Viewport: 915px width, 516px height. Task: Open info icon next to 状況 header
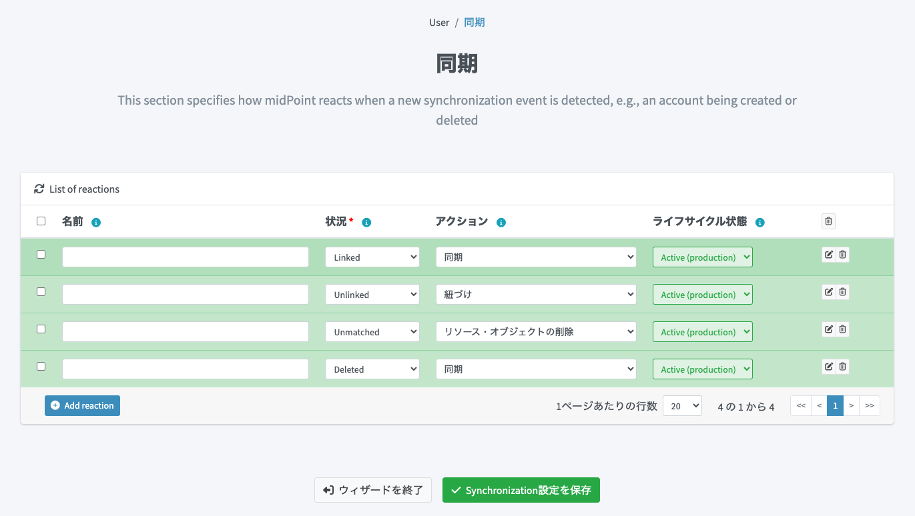click(x=366, y=223)
